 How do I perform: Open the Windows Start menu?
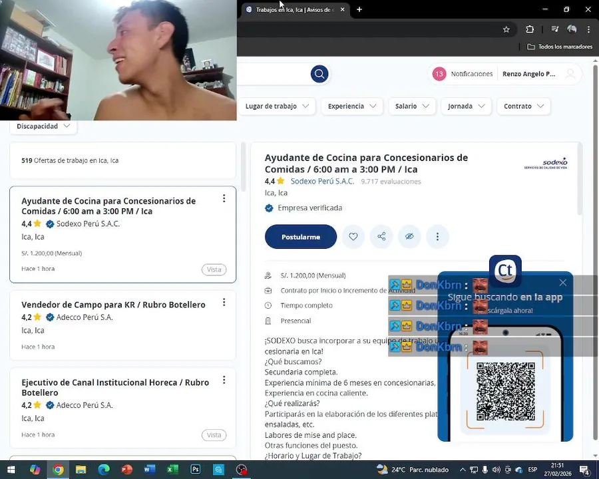(11, 470)
